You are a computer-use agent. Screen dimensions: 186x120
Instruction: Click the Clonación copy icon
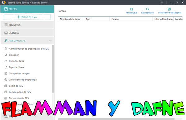6,55
